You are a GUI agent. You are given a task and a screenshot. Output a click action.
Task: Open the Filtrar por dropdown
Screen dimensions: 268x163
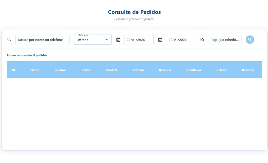coord(93,40)
